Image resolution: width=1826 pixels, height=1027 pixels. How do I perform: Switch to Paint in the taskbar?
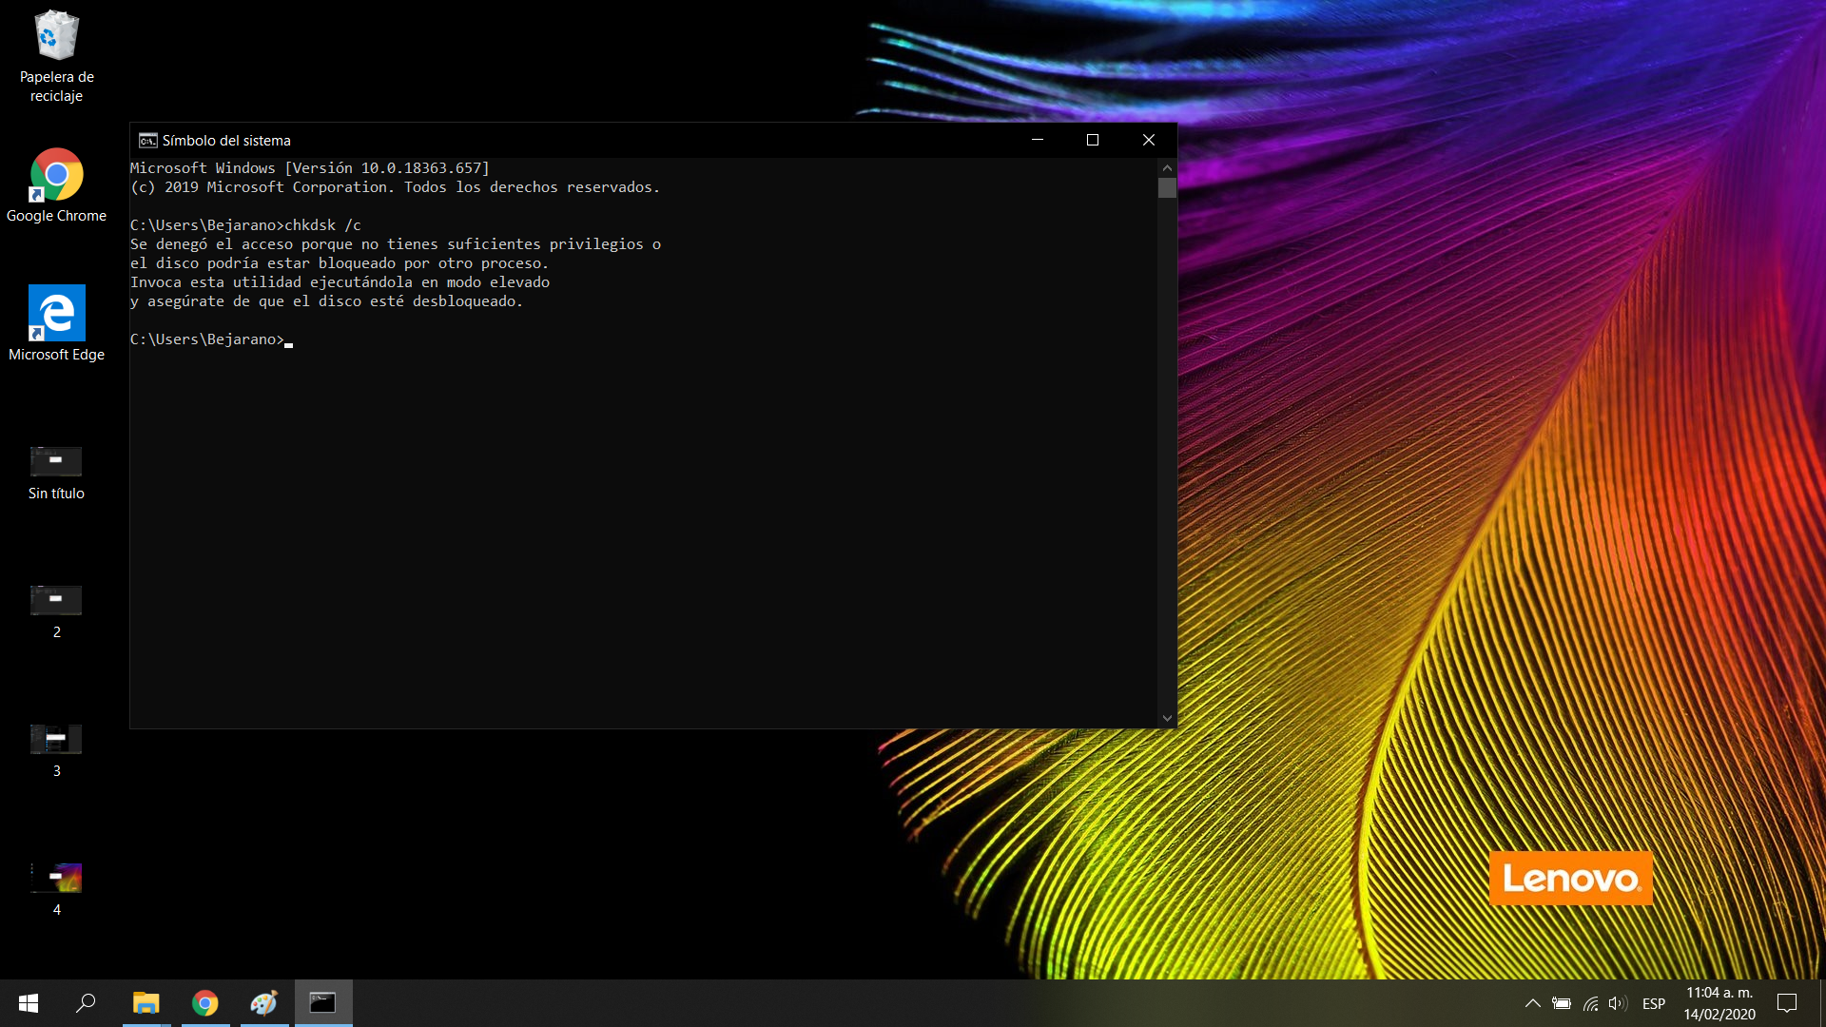point(263,1003)
